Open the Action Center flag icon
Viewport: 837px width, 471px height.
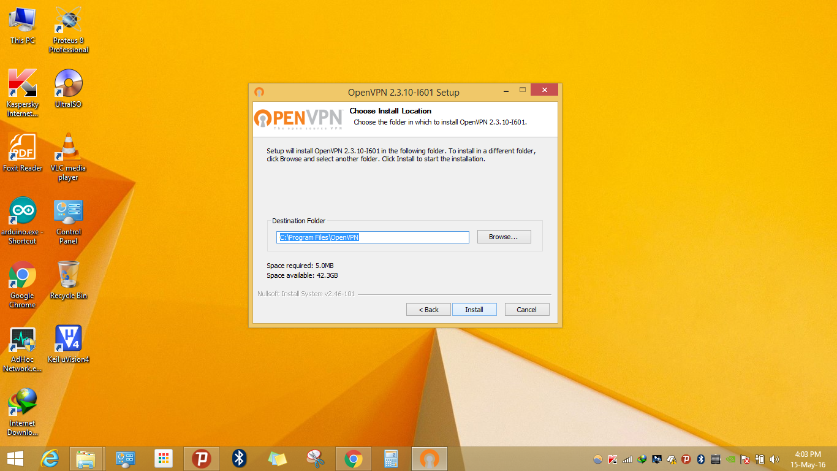pos(745,459)
